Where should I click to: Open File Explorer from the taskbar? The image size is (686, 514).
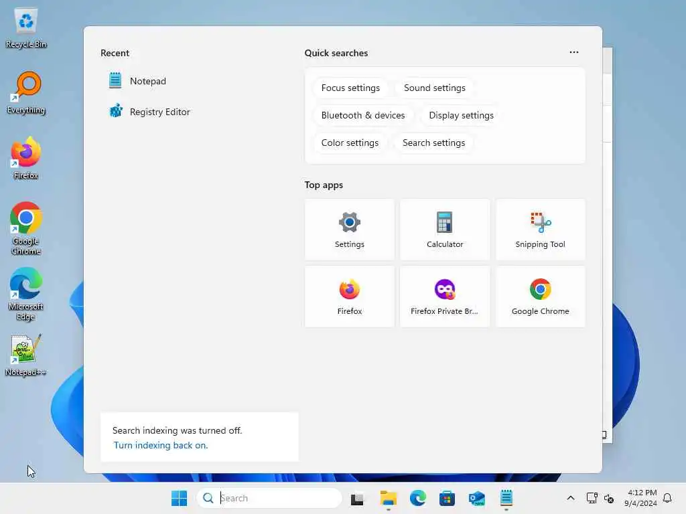[388, 499]
